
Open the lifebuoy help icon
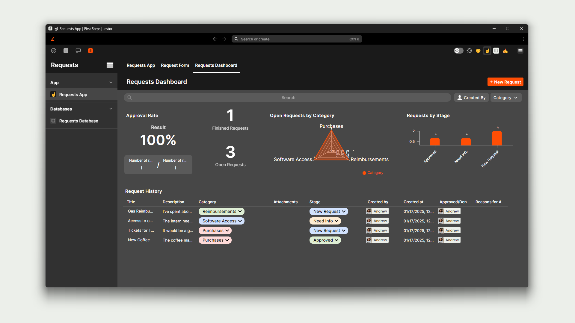469,51
